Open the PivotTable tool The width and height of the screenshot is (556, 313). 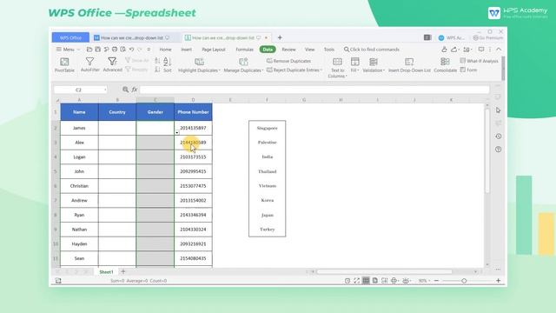click(x=64, y=65)
